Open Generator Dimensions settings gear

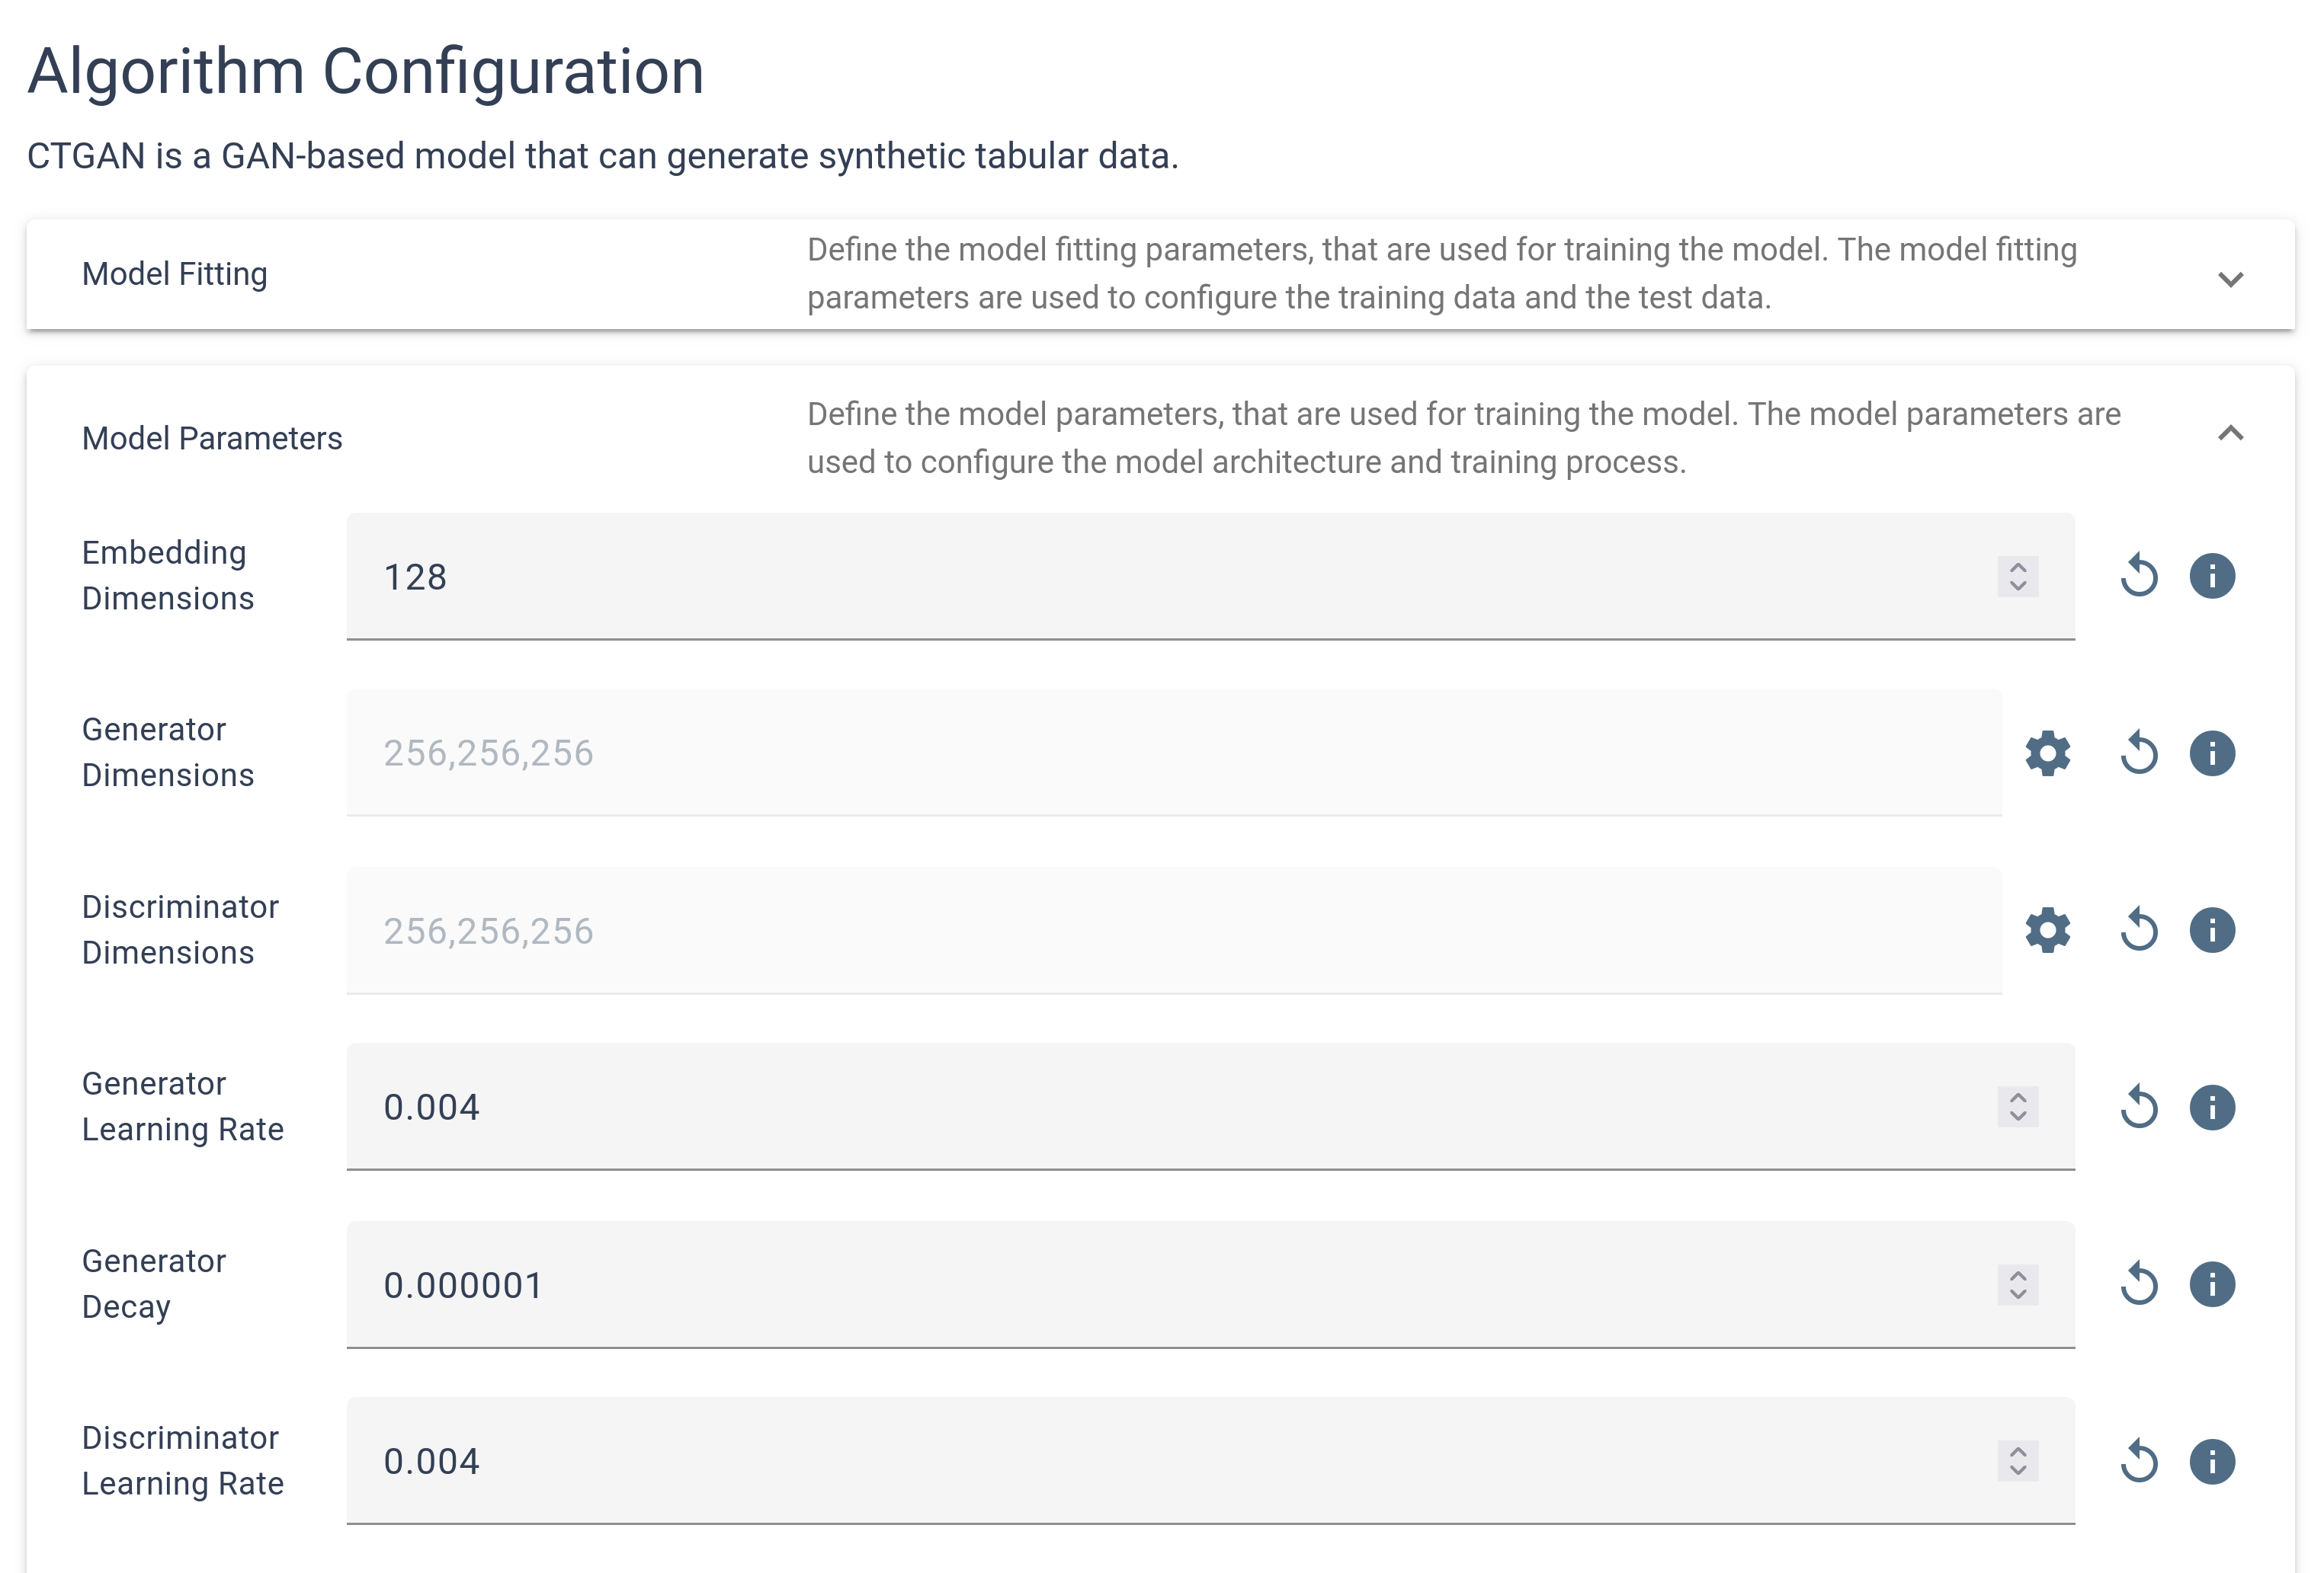[x=2047, y=753]
